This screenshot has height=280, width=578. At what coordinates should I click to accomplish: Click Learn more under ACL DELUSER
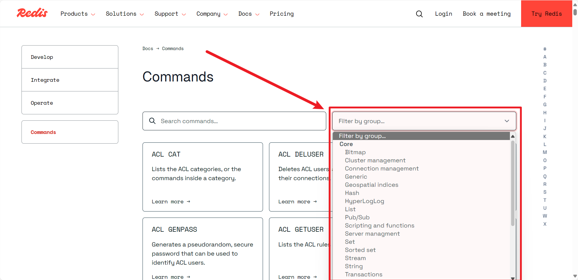click(297, 202)
